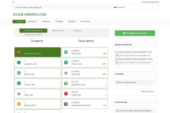Click the Russian flag icon
Image resolution: width=170 pixels, height=113 pixels.
pyautogui.click(x=115, y=7)
